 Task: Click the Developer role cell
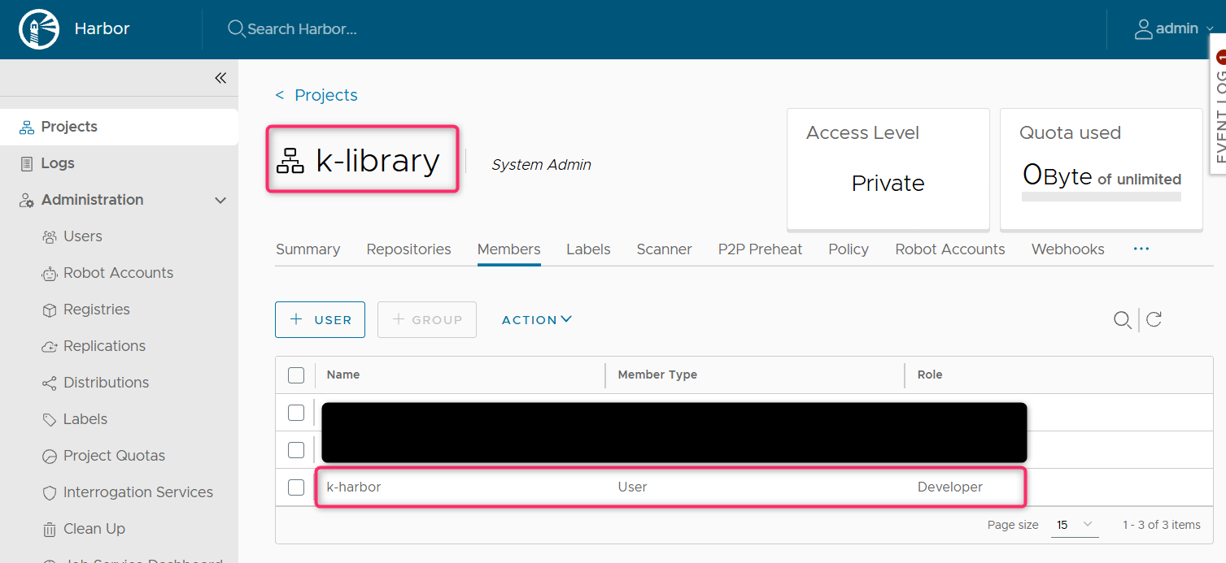point(950,487)
